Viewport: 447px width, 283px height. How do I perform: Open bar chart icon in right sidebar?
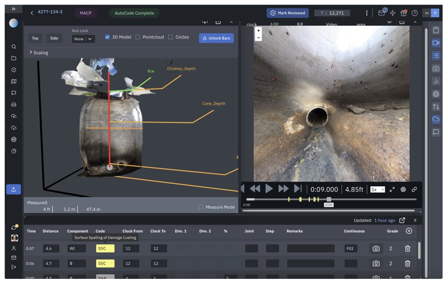pos(436,81)
